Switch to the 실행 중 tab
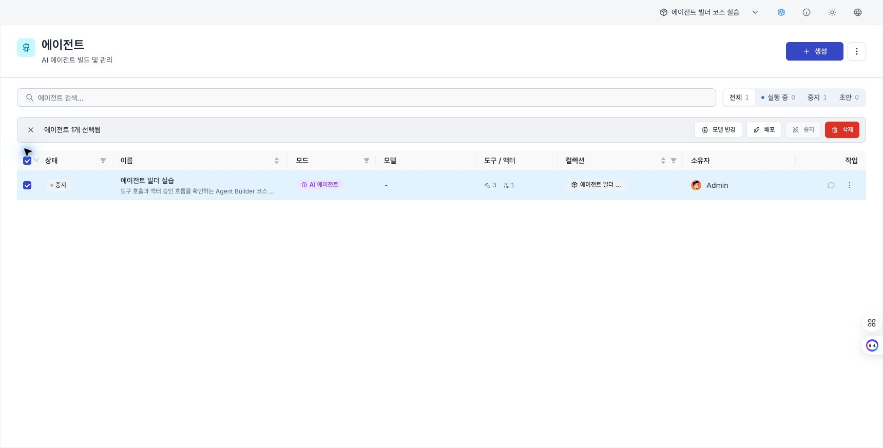The height and width of the screenshot is (448, 883). (x=778, y=98)
